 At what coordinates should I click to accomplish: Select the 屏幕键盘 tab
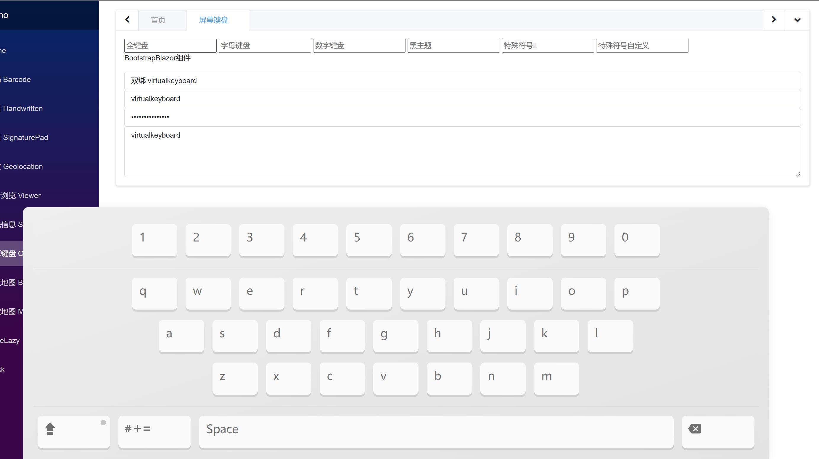click(x=213, y=20)
